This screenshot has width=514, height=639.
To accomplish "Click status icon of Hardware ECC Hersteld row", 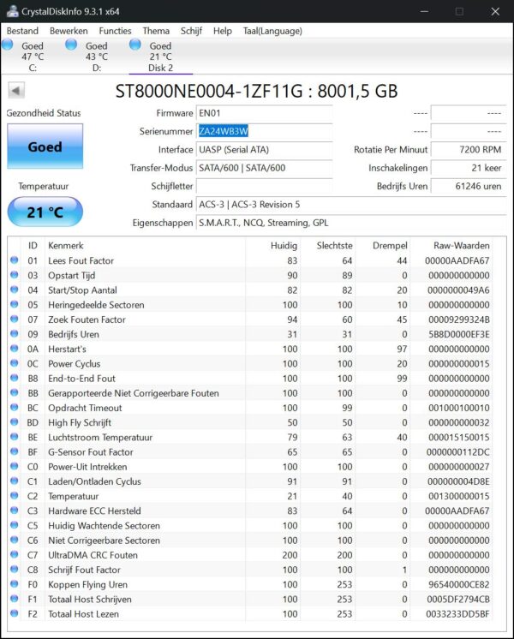I will [x=15, y=511].
